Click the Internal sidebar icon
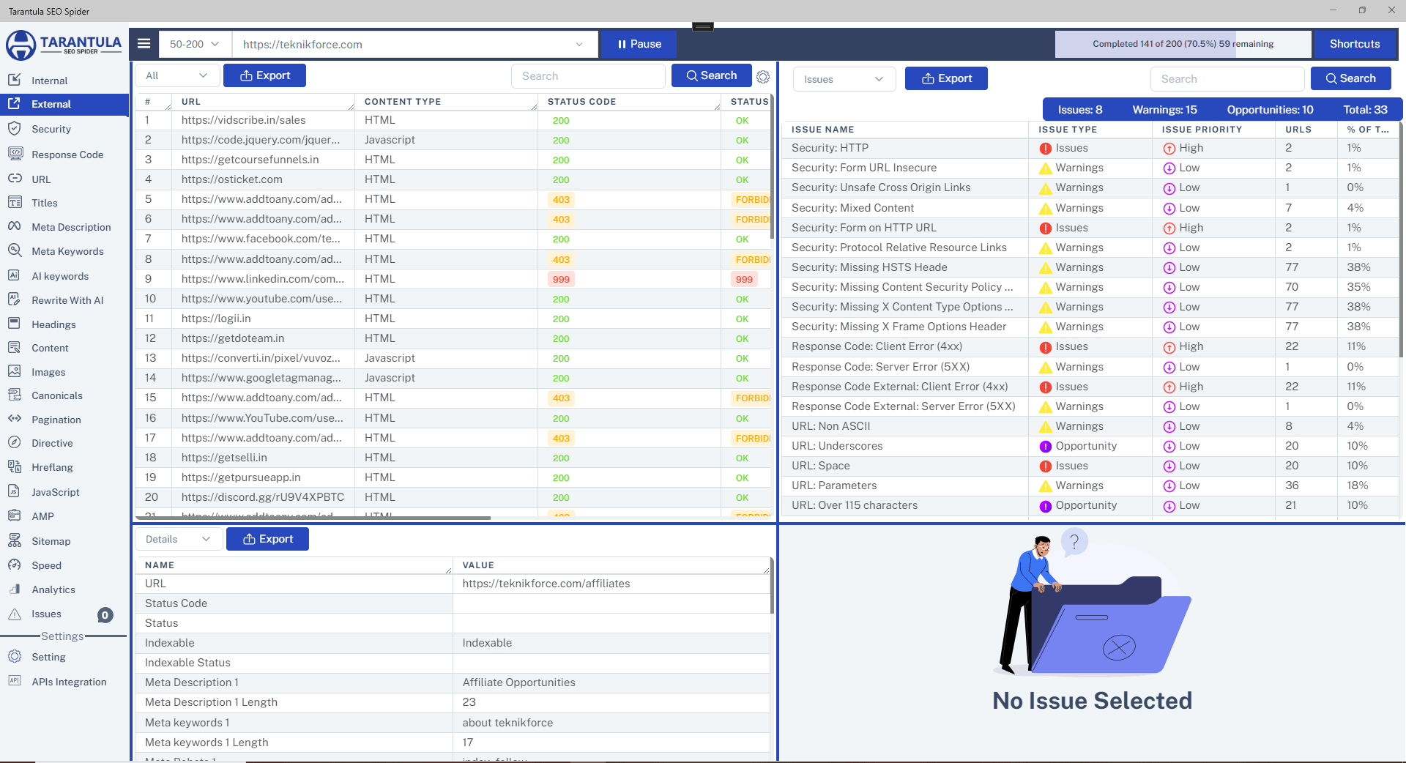The width and height of the screenshot is (1406, 763). tap(15, 79)
